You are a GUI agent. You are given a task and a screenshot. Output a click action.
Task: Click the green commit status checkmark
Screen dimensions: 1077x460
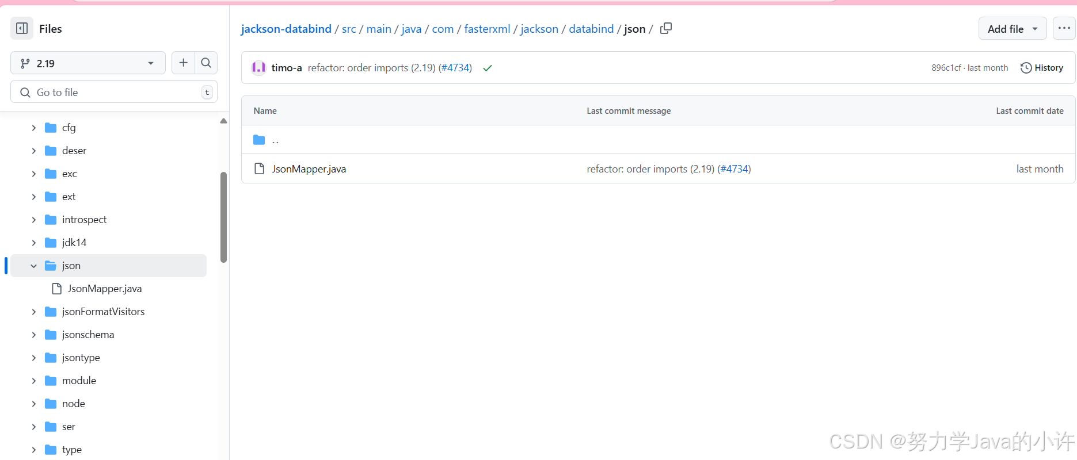[488, 68]
